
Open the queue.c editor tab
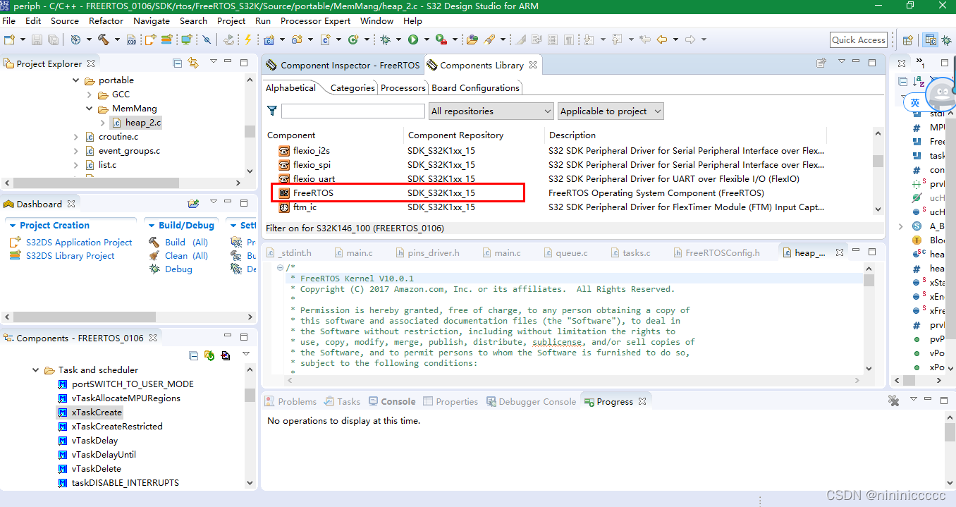point(566,252)
